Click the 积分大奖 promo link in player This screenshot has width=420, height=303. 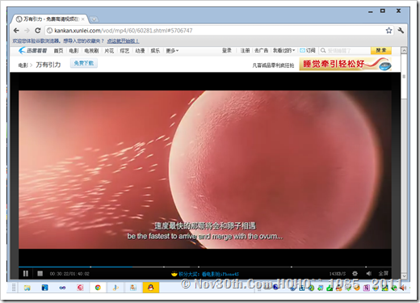(x=205, y=274)
